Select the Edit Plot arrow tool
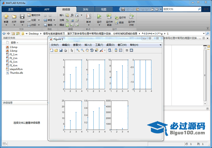This screenshot has height=148, width=212. [x=72, y=50]
